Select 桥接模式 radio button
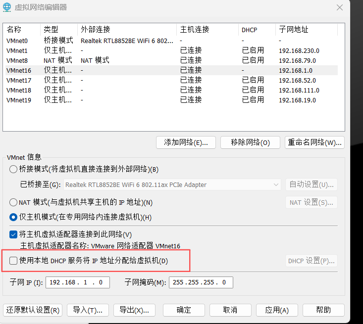 coord(13,169)
